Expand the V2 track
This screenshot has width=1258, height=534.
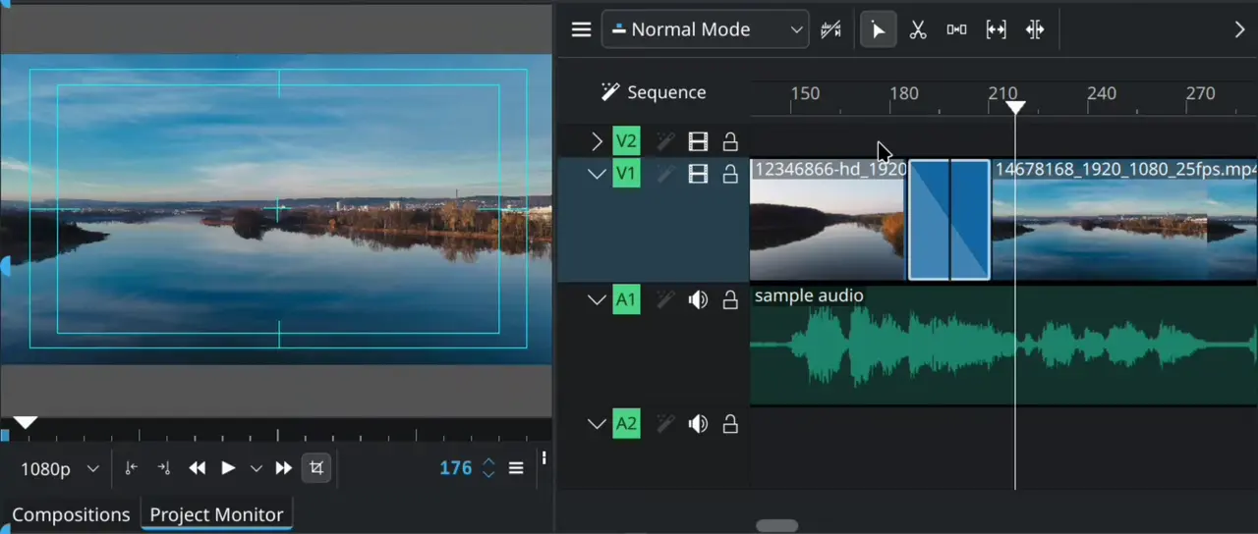click(x=597, y=142)
